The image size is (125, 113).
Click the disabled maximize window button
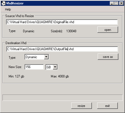pyautogui.click(x=116, y=3)
